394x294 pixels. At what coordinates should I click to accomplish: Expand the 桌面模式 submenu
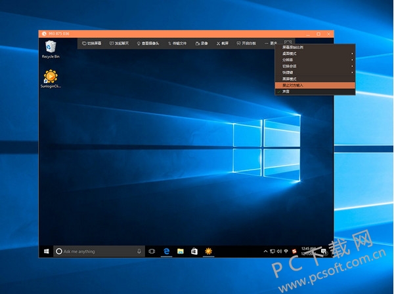point(315,54)
